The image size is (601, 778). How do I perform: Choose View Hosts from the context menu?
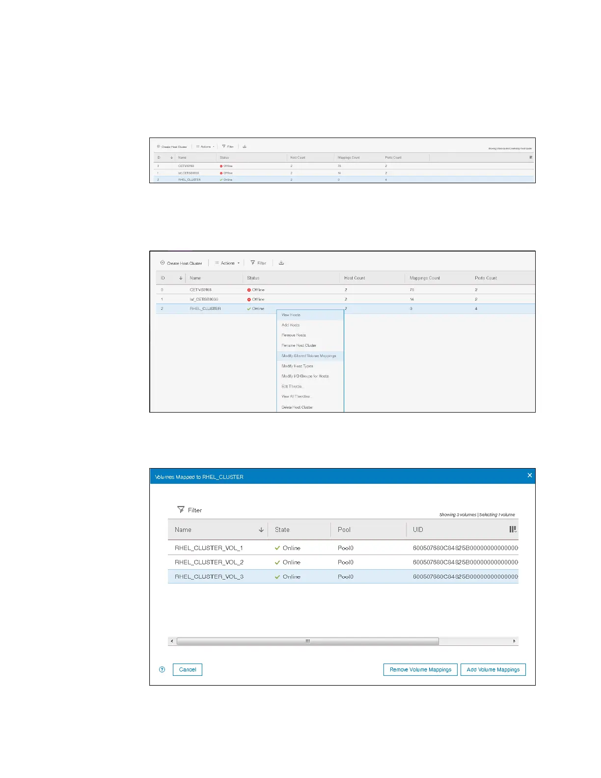[x=310, y=315]
